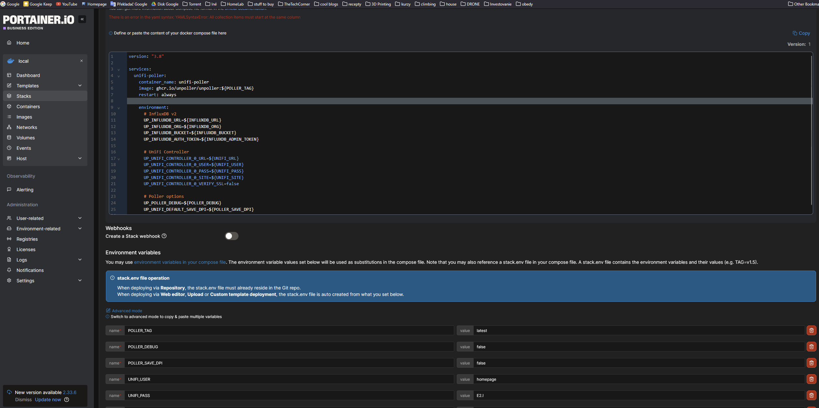819x408 pixels.
Task: Collapse the Portainer sidebar
Action: 82,19
